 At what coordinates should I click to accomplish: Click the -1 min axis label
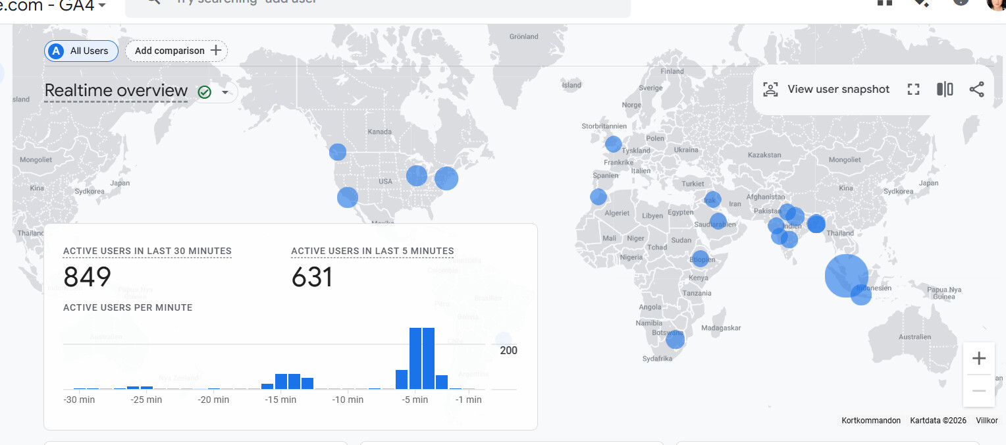[x=469, y=400]
